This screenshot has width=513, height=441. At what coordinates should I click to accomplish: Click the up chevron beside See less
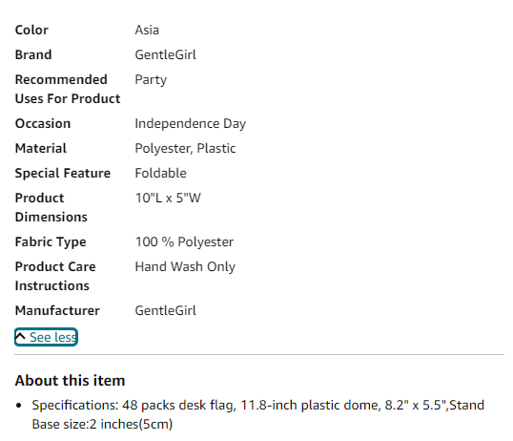coord(20,337)
